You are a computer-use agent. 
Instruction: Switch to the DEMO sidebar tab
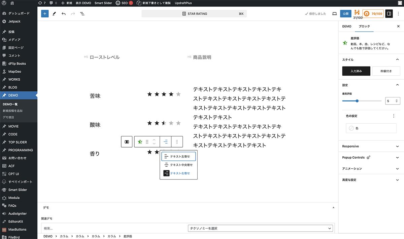click(346, 26)
